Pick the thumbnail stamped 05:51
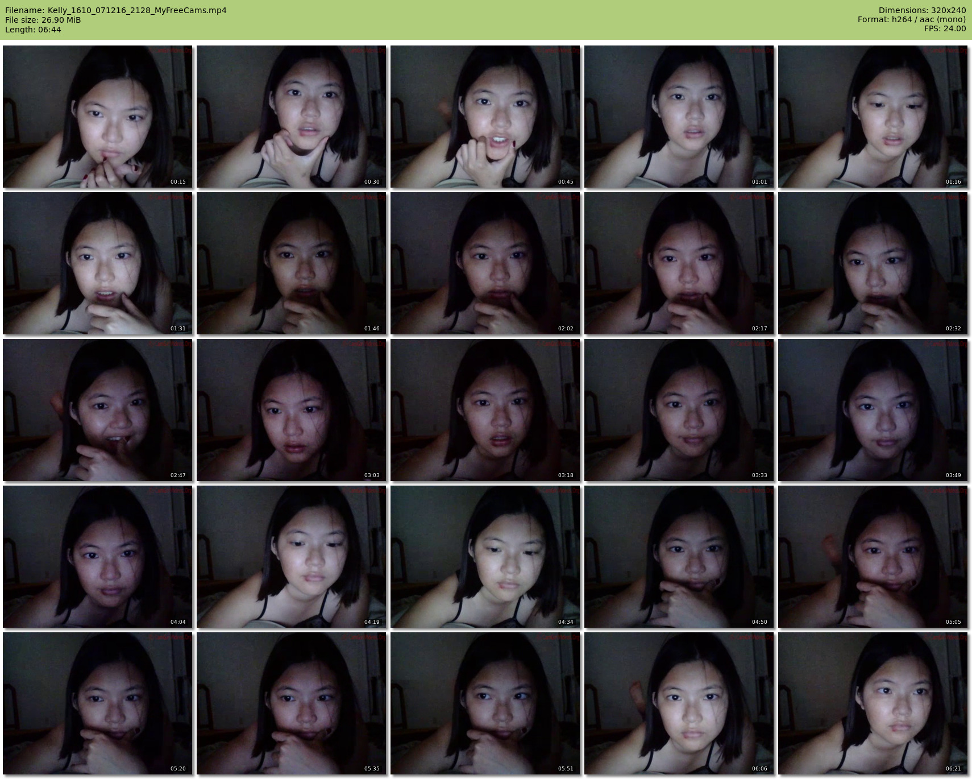 tap(485, 703)
